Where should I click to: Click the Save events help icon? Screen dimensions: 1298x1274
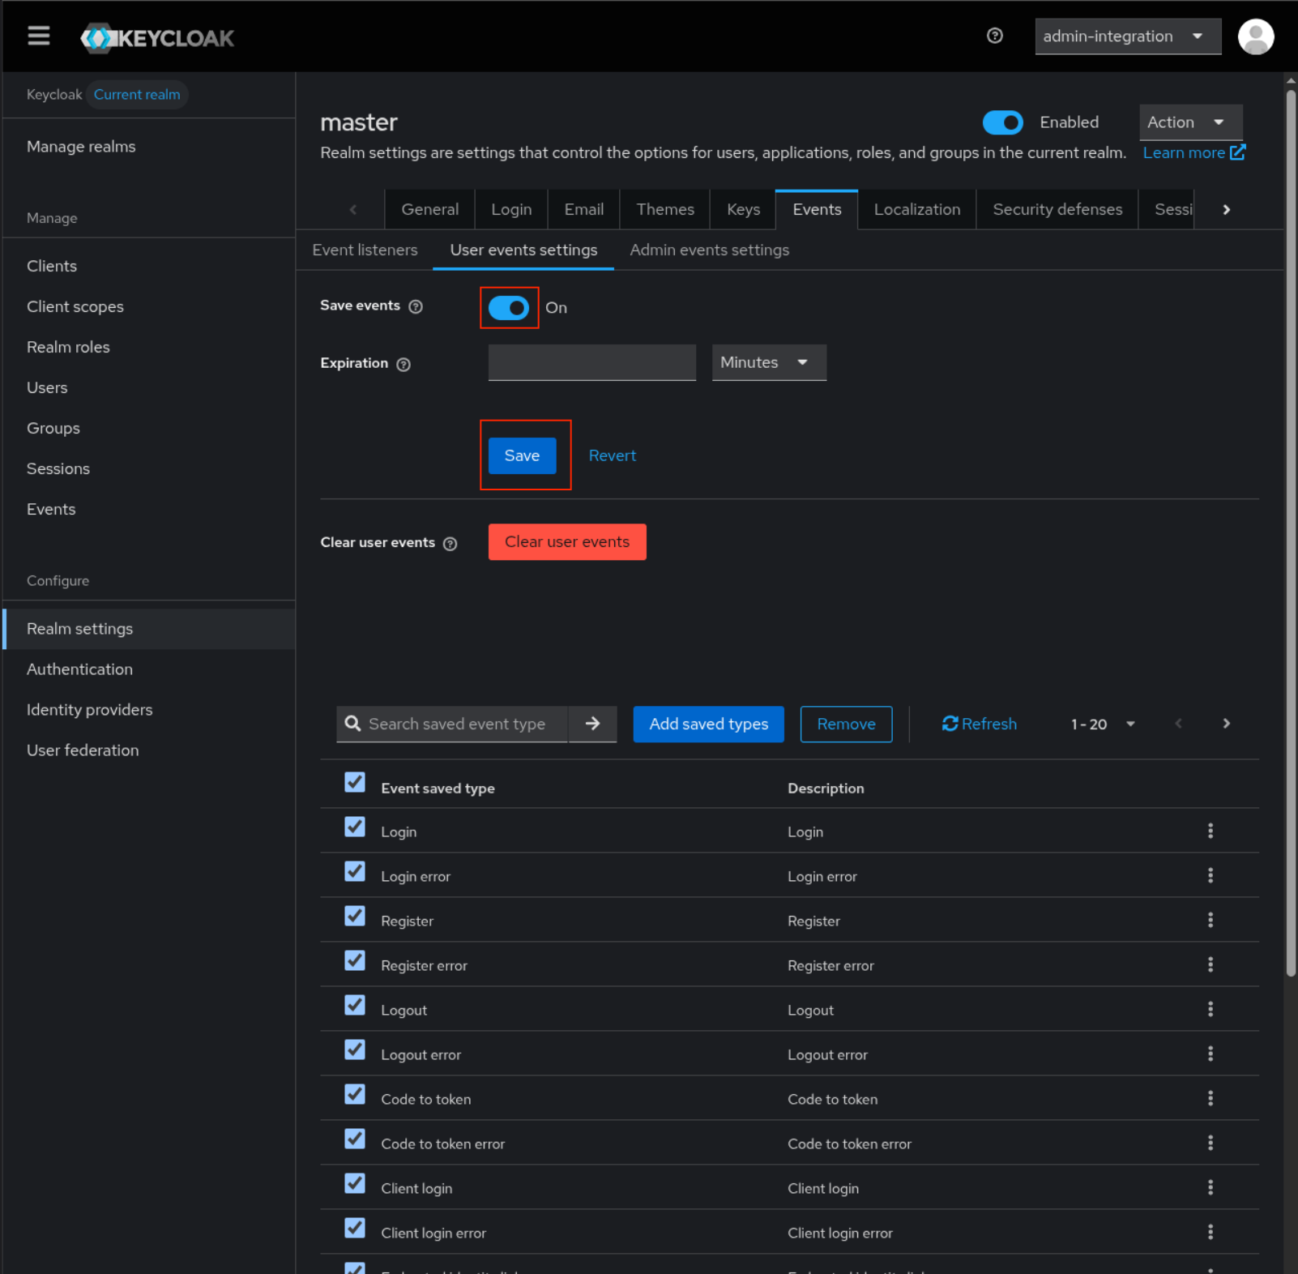(x=416, y=306)
